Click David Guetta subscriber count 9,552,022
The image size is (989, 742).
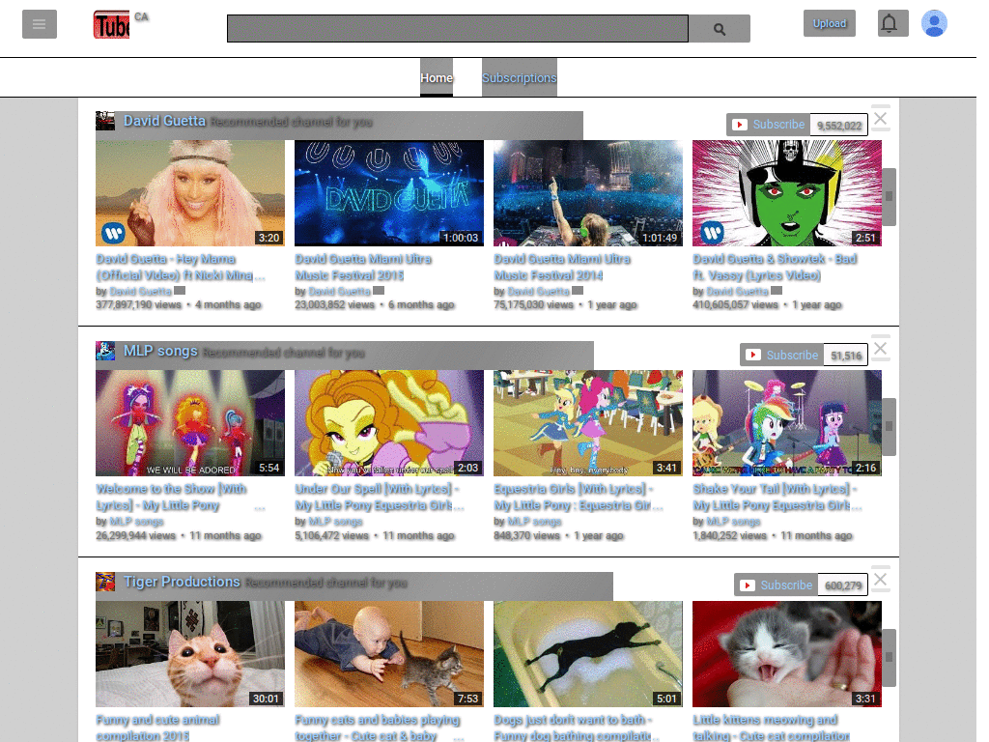pyautogui.click(x=839, y=125)
